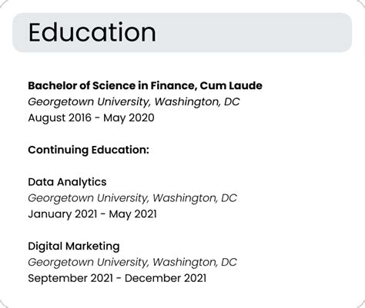The width and height of the screenshot is (365, 308).
Task: Click May 2020 graduation date text
Action: tap(129, 118)
